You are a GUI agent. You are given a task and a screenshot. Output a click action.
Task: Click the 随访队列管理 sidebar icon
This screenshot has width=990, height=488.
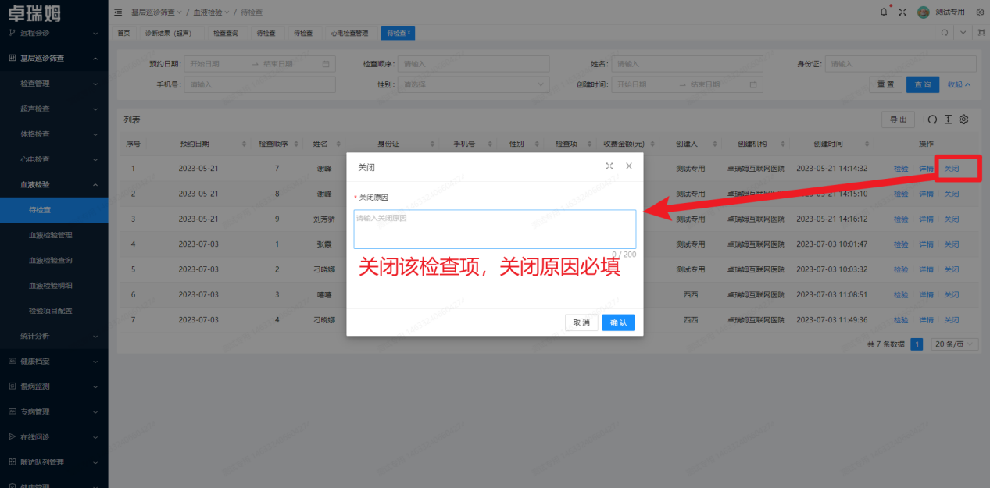[12, 462]
